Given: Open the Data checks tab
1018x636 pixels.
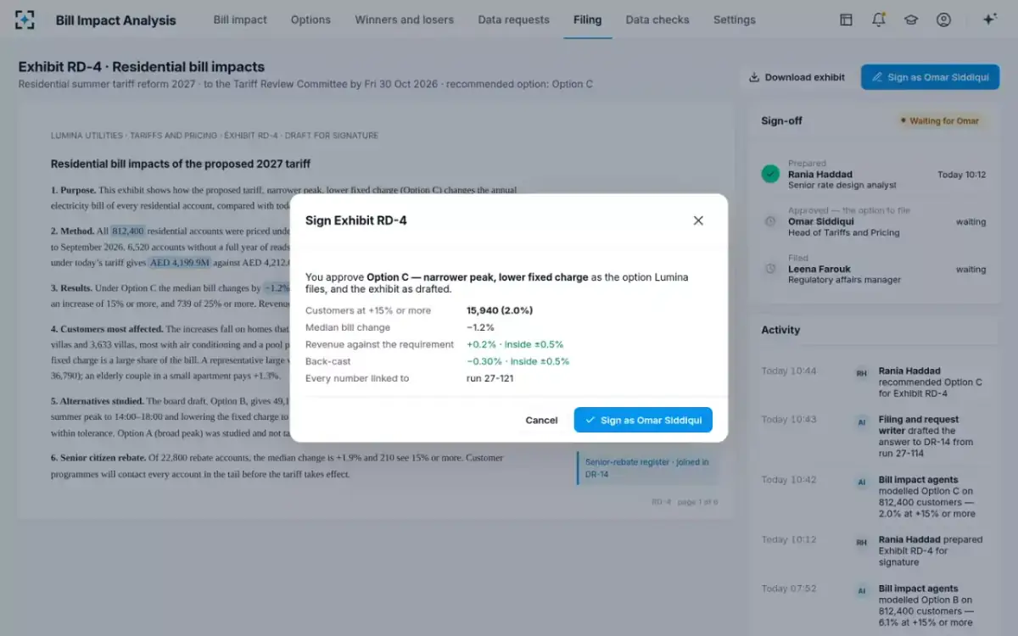Looking at the screenshot, I should coord(657,20).
